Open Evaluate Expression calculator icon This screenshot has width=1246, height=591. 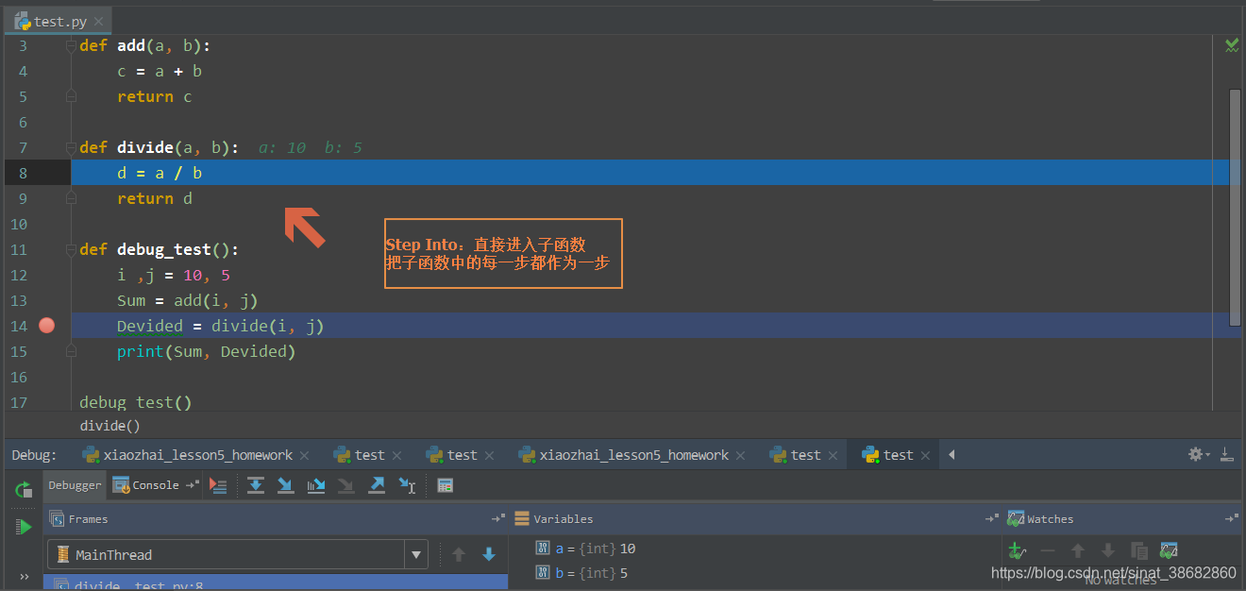point(446,485)
